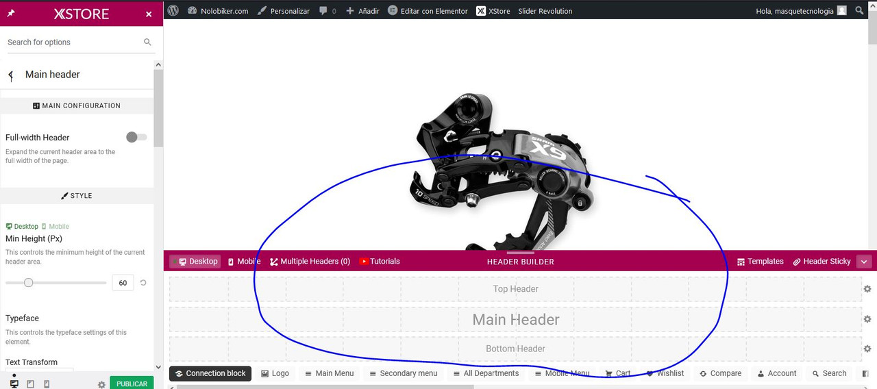Select the Cart builder element
This screenshot has height=389, width=877.
tap(617, 373)
